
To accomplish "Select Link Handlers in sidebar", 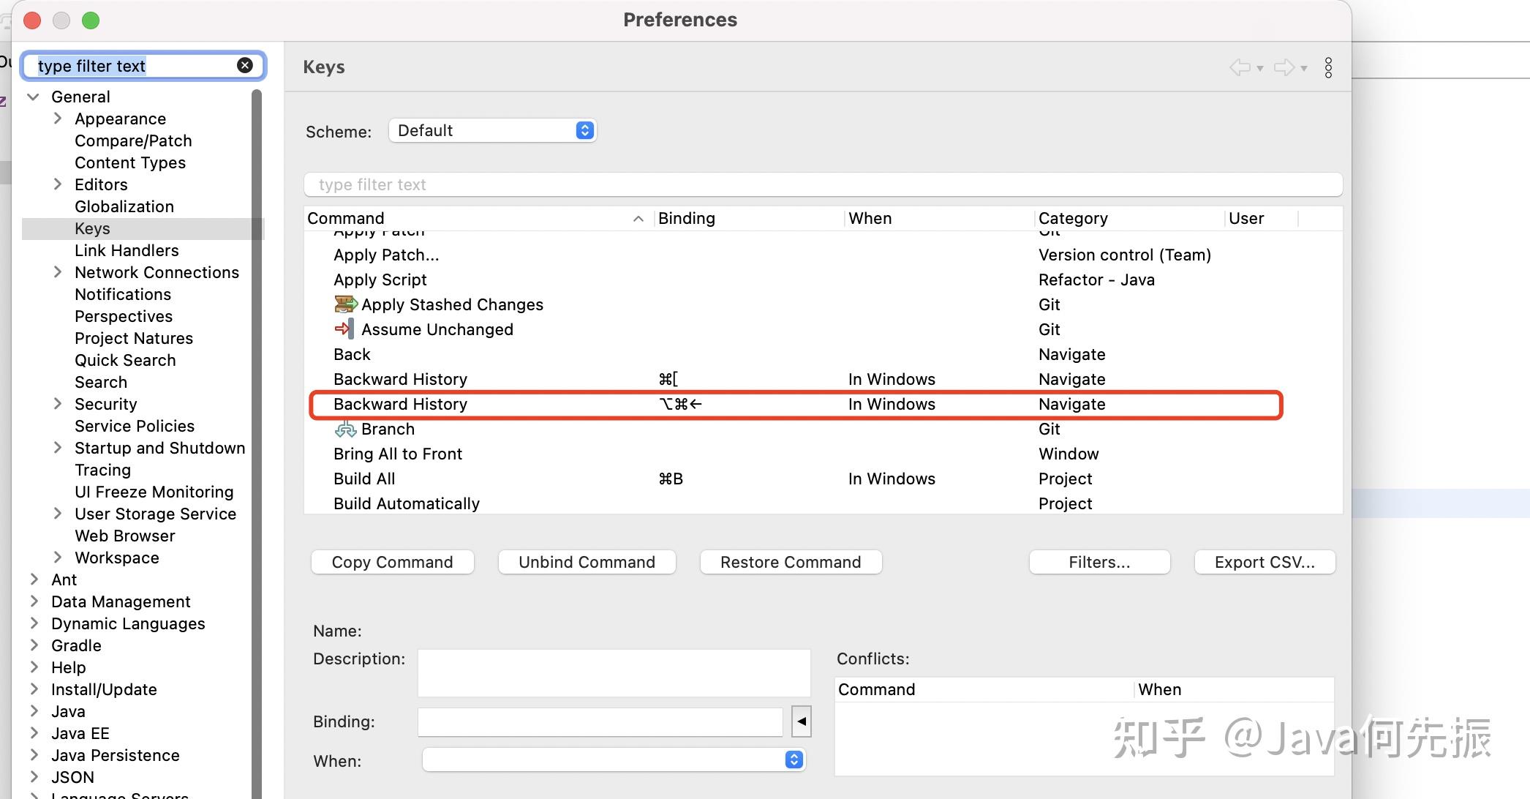I will 127,250.
